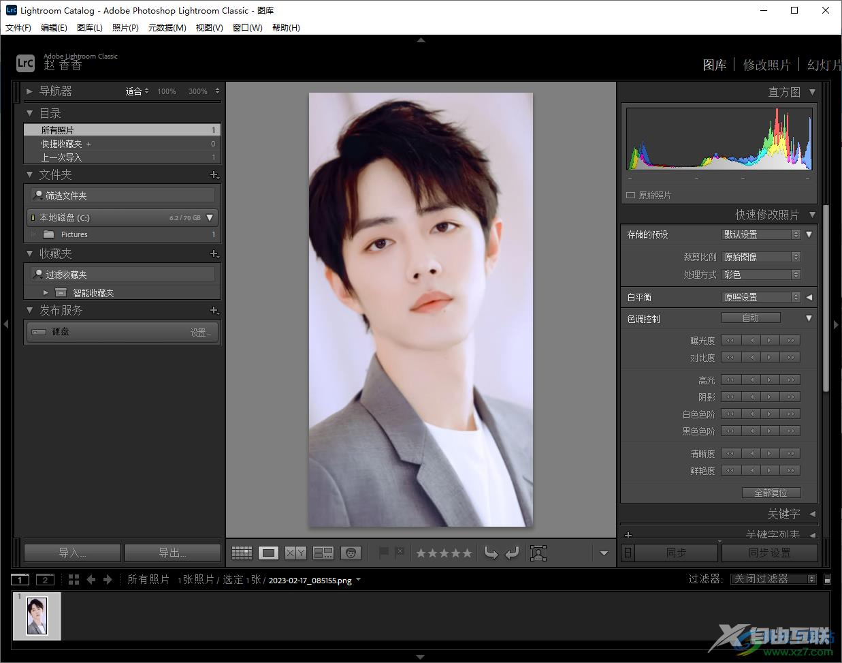Open the 编辑(E) menu
This screenshot has width=842, height=663.
point(54,28)
